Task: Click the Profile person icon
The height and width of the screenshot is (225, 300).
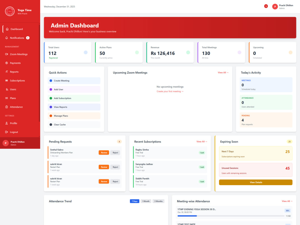Action: click(x=7, y=123)
